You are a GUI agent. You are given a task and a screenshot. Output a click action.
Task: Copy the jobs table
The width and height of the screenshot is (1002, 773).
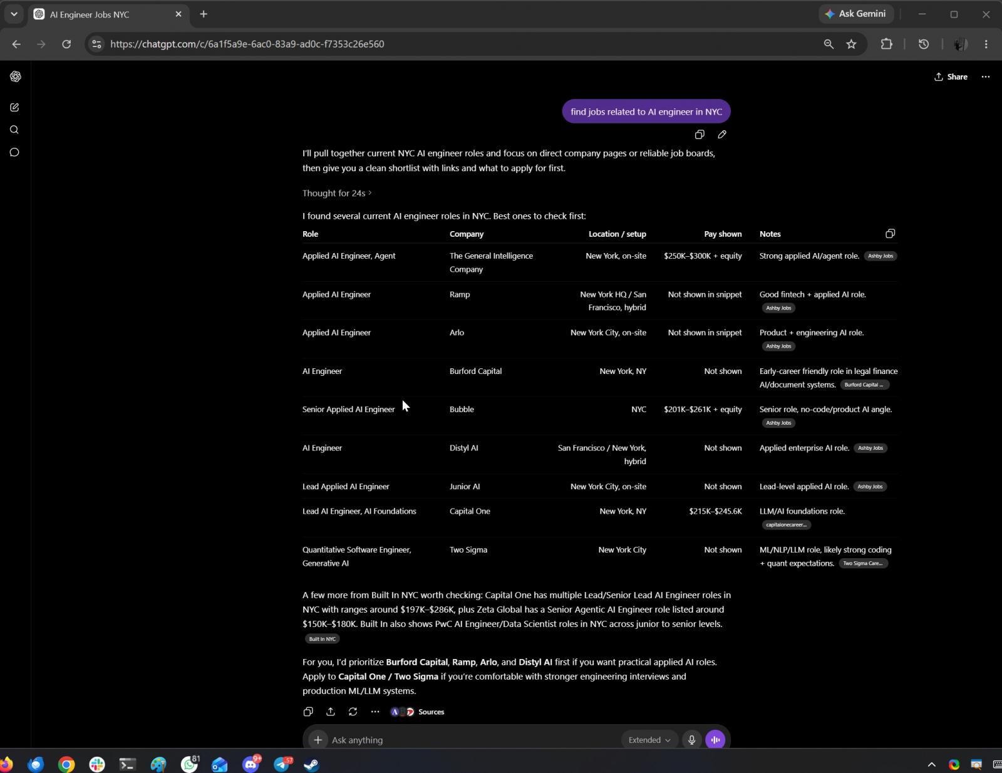[890, 234]
